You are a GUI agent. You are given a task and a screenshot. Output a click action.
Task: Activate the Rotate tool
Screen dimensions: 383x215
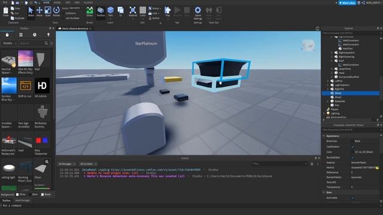pyautogui.click(x=56, y=12)
